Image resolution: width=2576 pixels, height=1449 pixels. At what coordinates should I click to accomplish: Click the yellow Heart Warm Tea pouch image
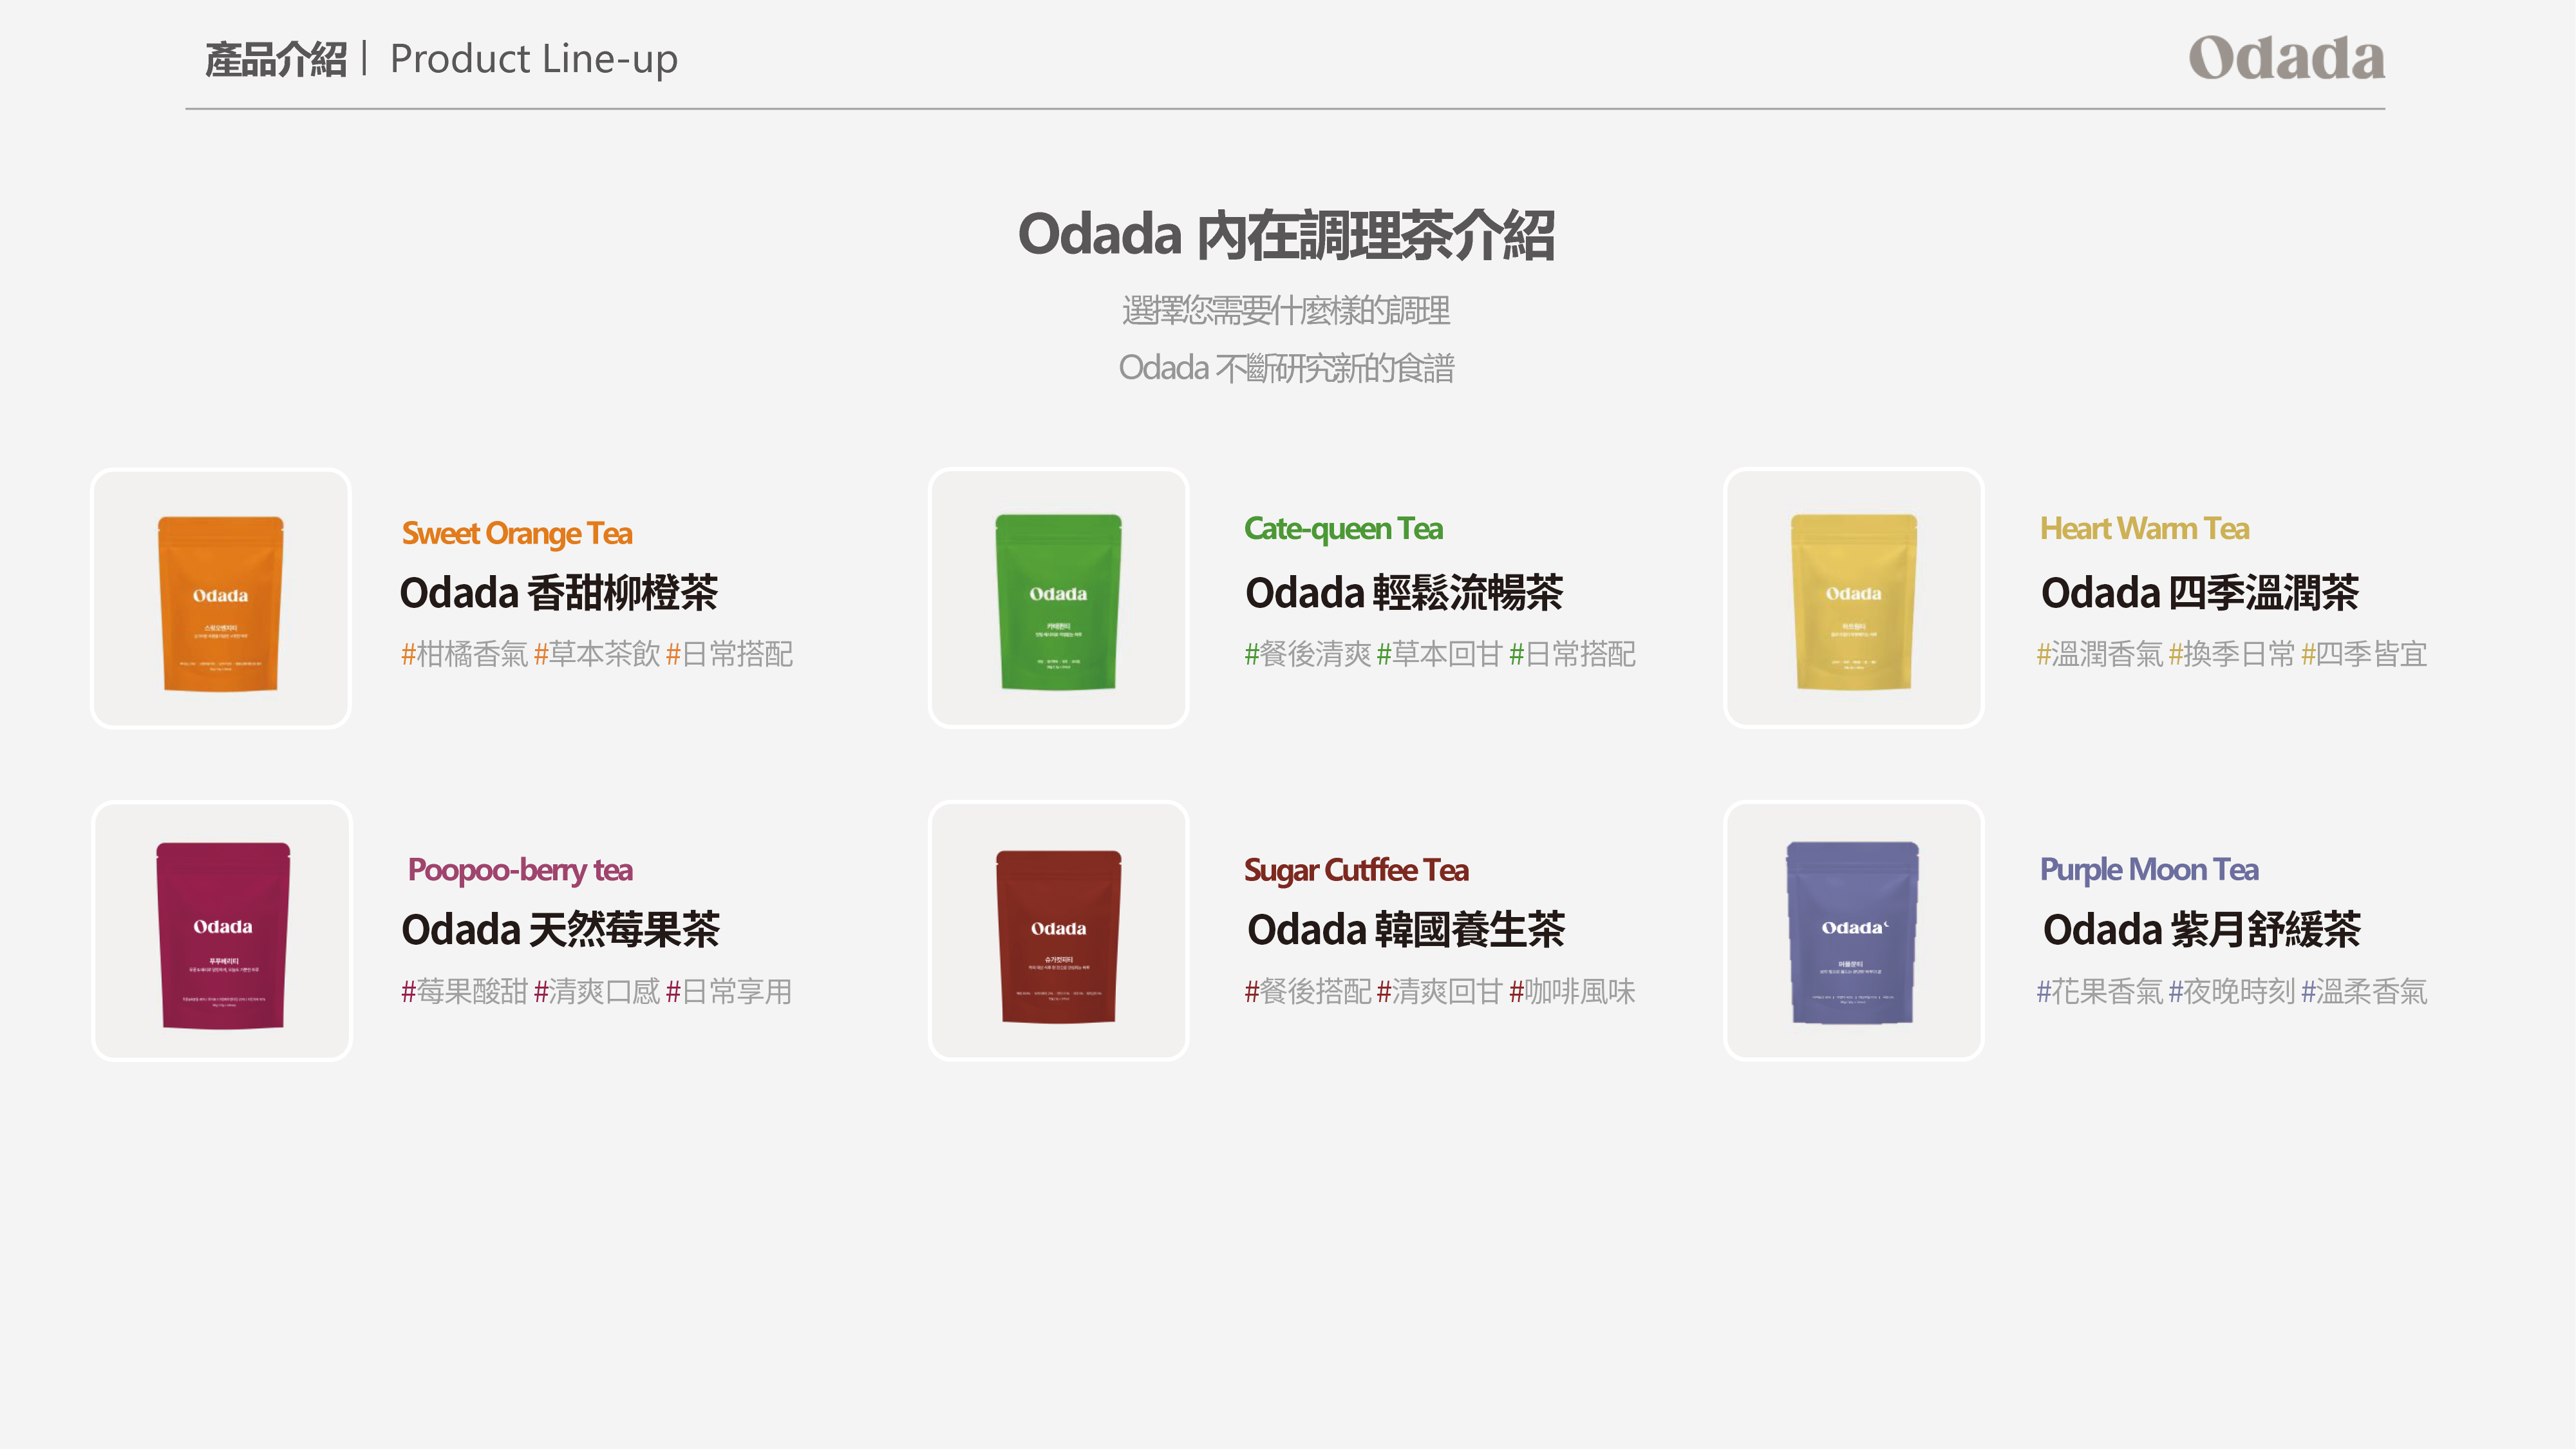[x=1853, y=601]
